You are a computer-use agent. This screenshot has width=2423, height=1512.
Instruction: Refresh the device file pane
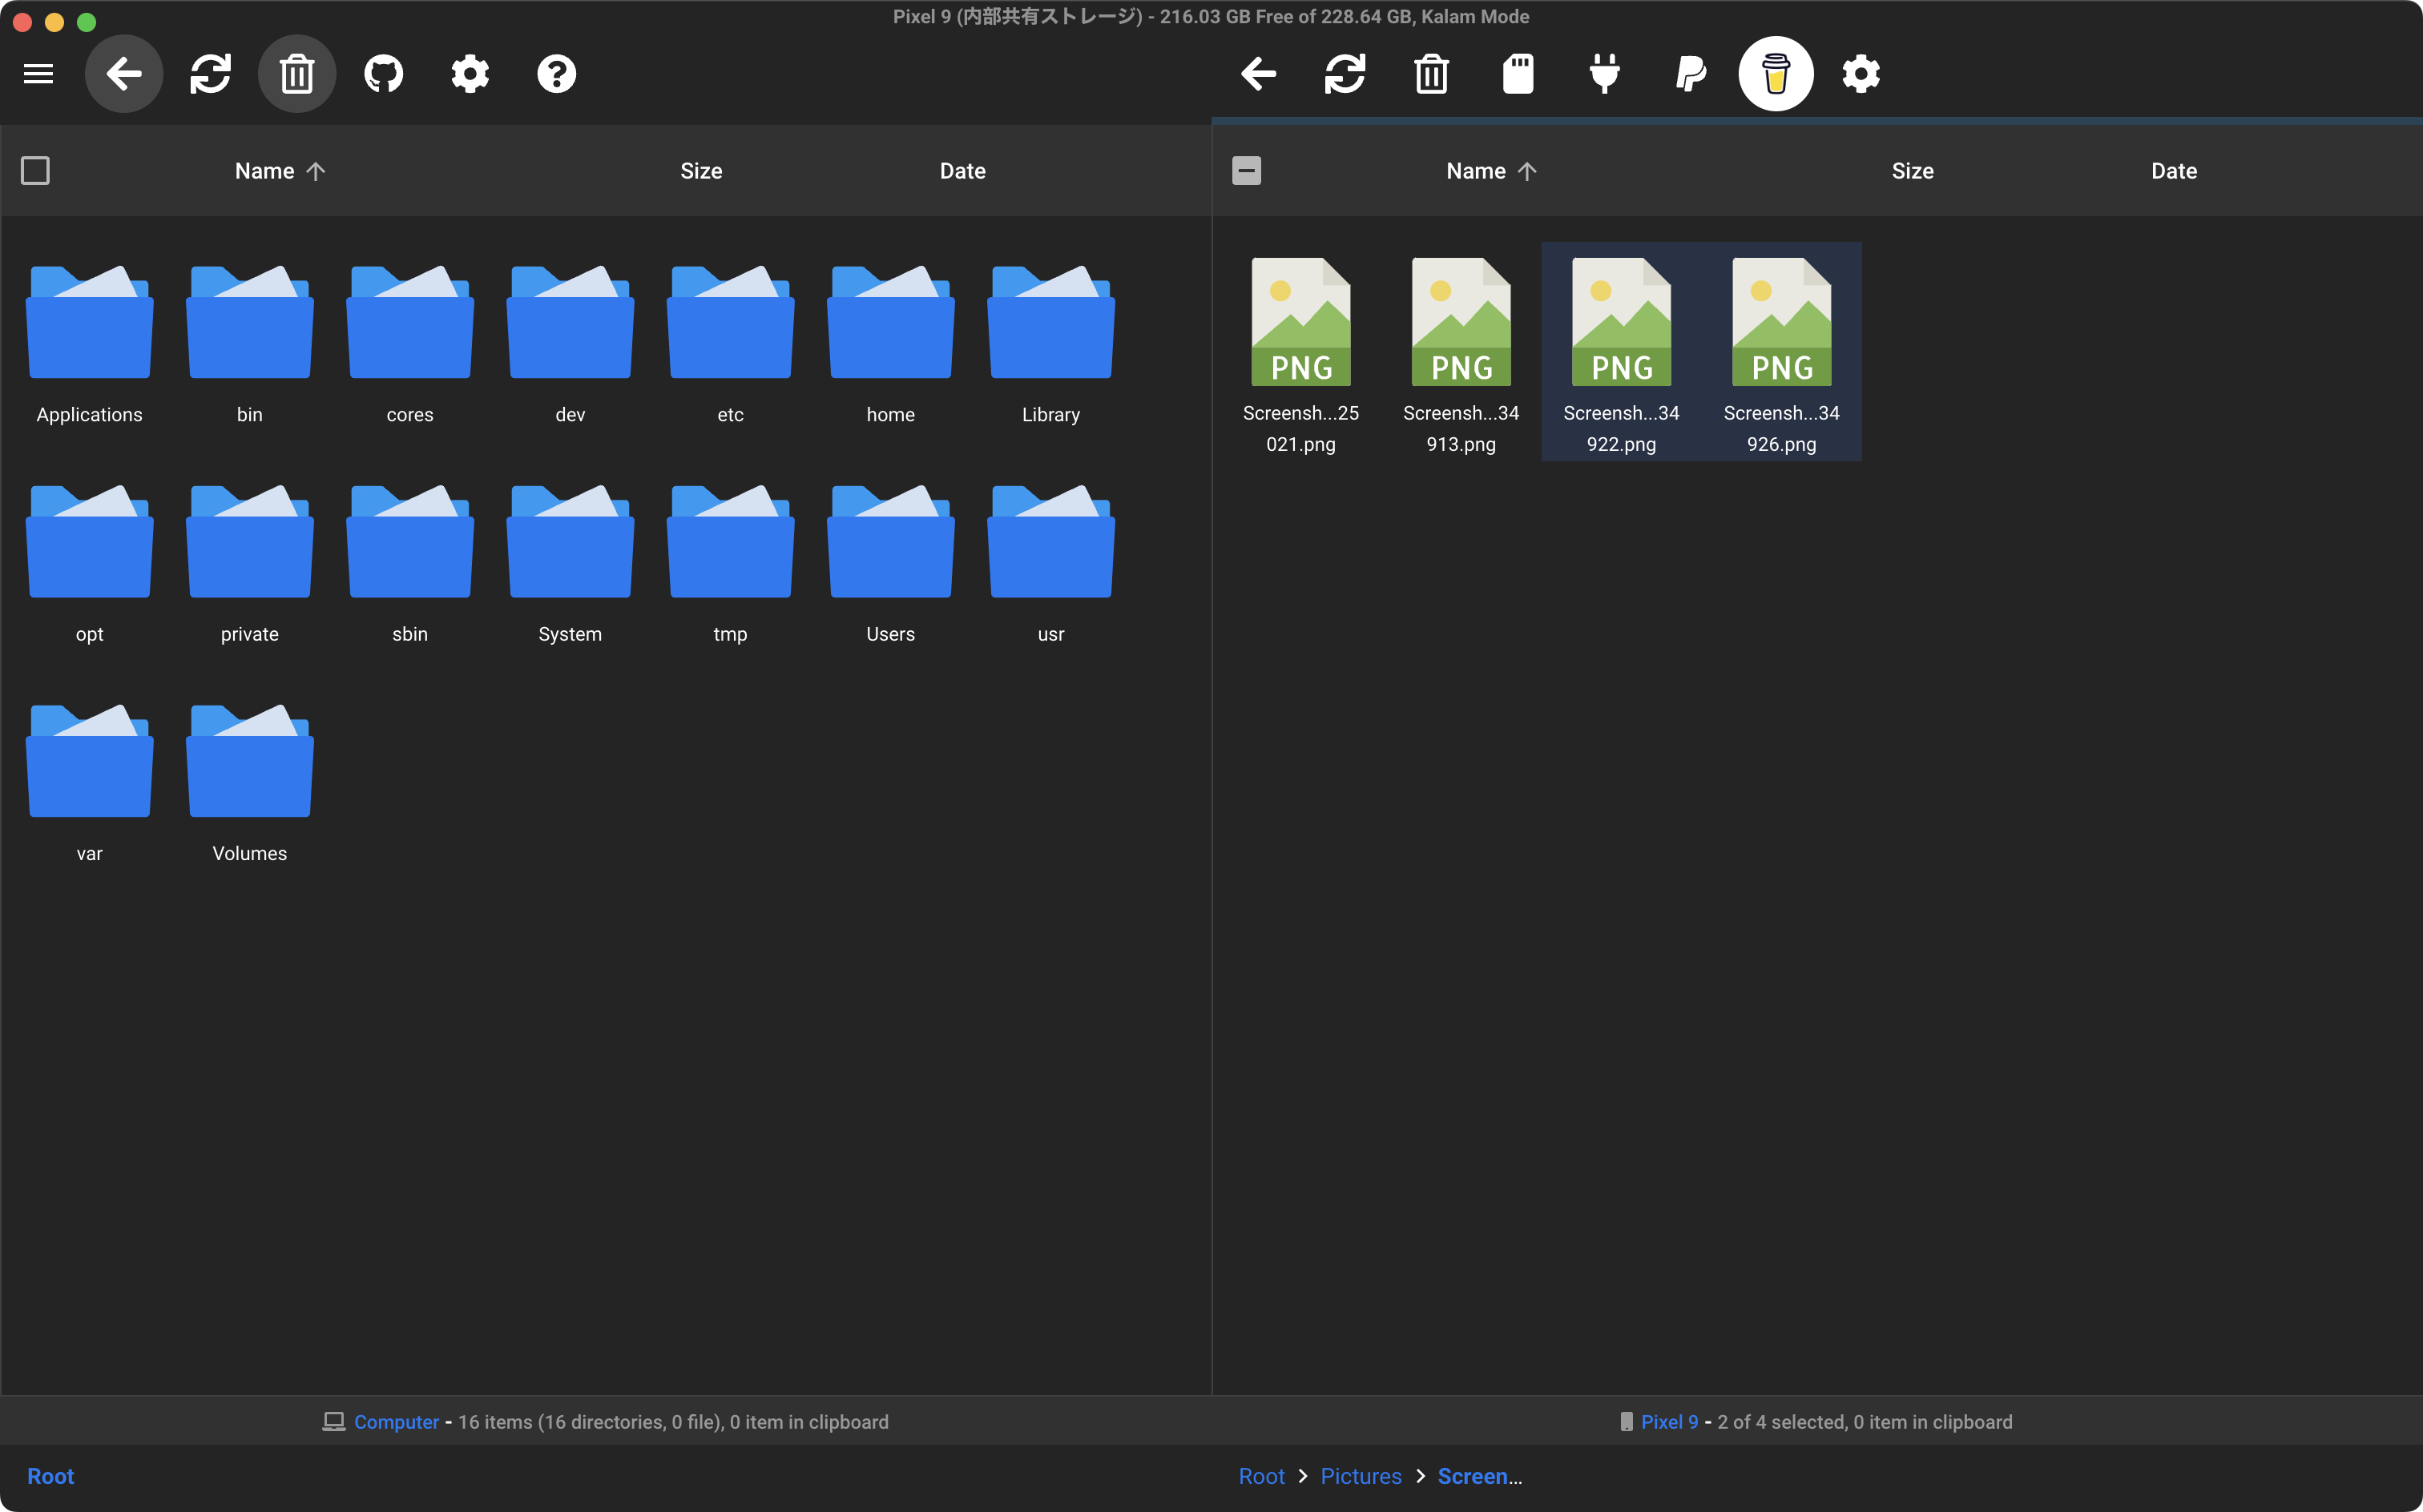[x=1345, y=73]
